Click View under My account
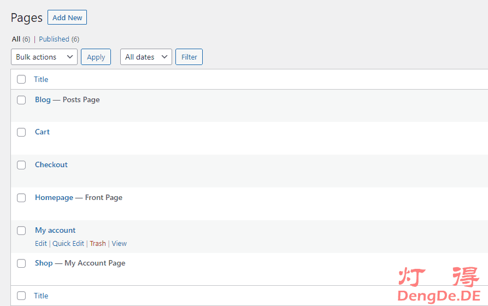 (119, 244)
